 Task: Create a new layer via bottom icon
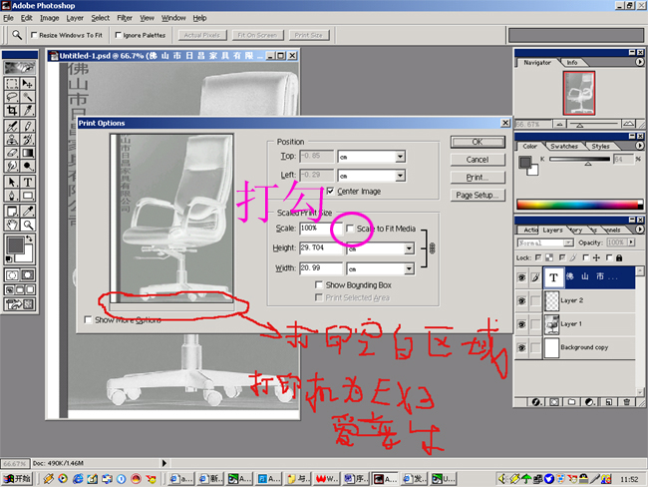[x=609, y=402]
